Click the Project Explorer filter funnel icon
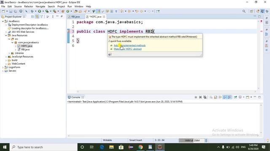Viewport: 270px width, 151px height. coord(41,17)
